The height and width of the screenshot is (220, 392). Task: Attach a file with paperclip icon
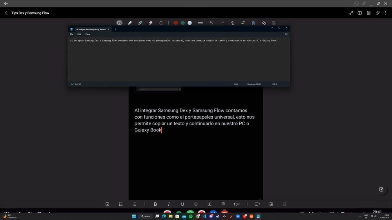coord(378,13)
